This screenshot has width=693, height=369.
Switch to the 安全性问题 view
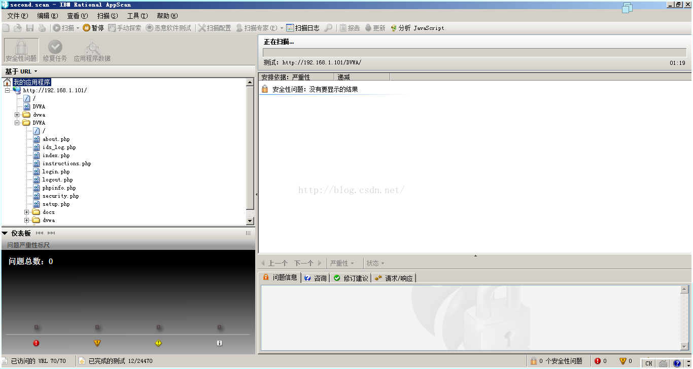coord(21,51)
